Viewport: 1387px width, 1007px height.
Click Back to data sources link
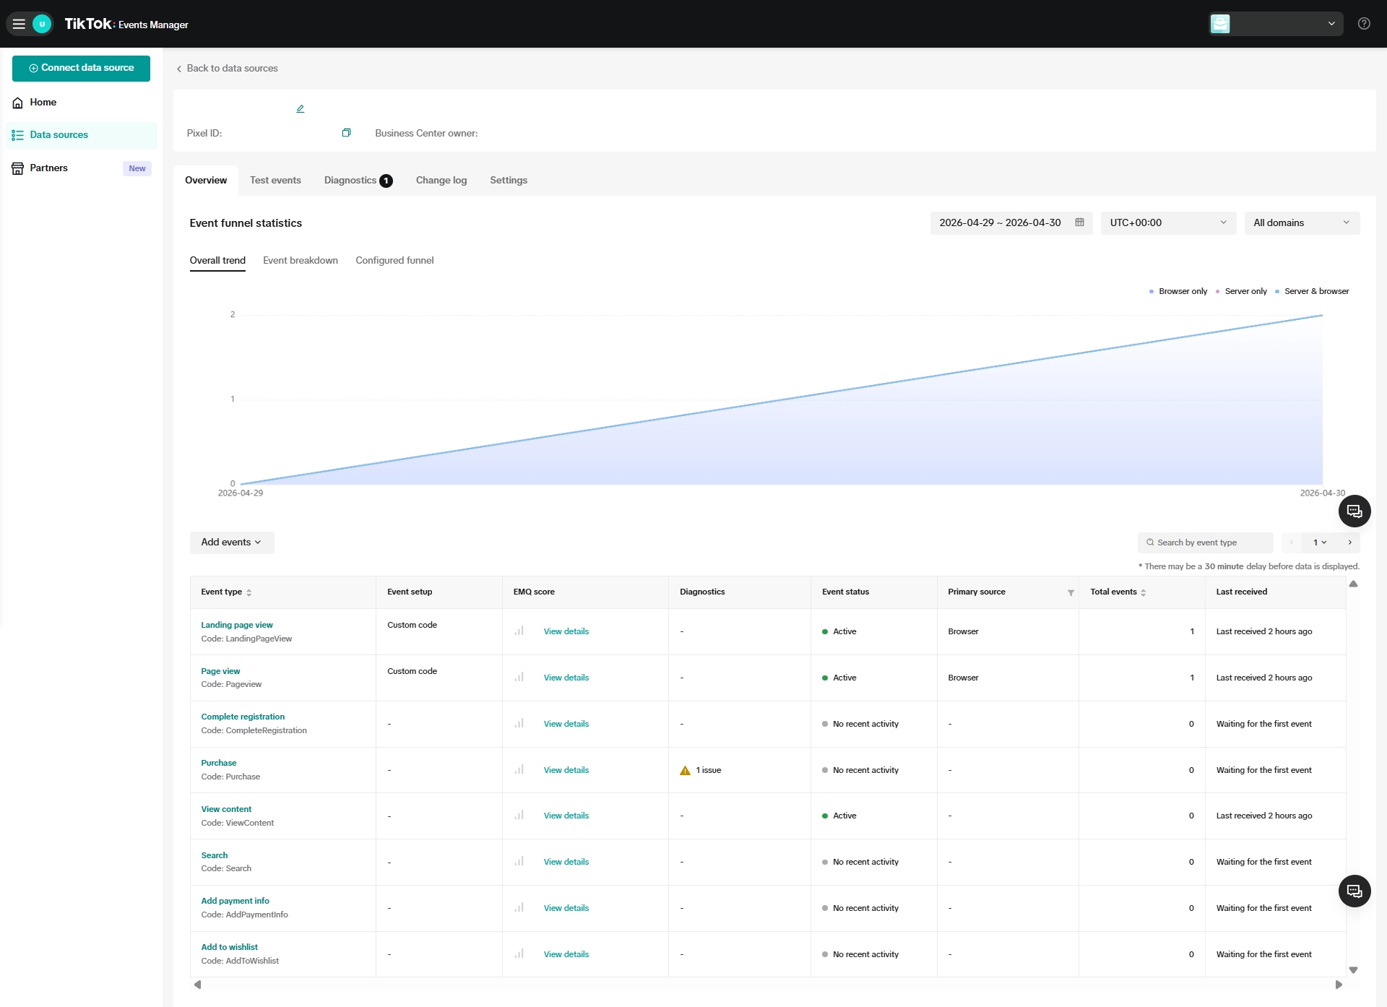pyautogui.click(x=227, y=69)
